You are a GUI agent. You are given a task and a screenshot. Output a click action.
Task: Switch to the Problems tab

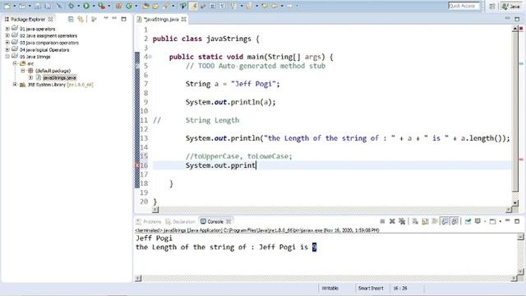coord(149,221)
